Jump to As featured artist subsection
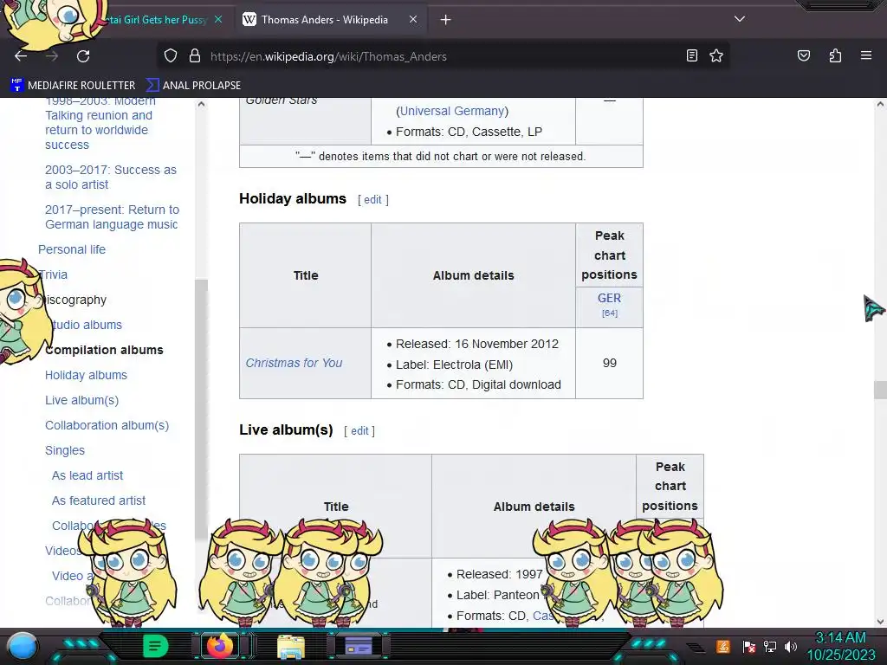Screen dimensions: 887x665 (99, 500)
